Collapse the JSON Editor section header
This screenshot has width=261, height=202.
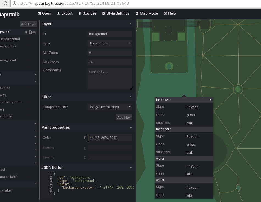click(131, 167)
